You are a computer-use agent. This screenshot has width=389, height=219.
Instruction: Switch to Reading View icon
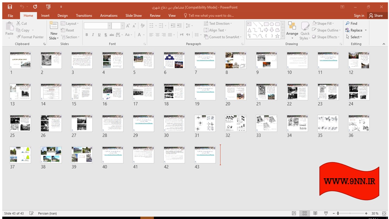pyautogui.click(x=315, y=213)
